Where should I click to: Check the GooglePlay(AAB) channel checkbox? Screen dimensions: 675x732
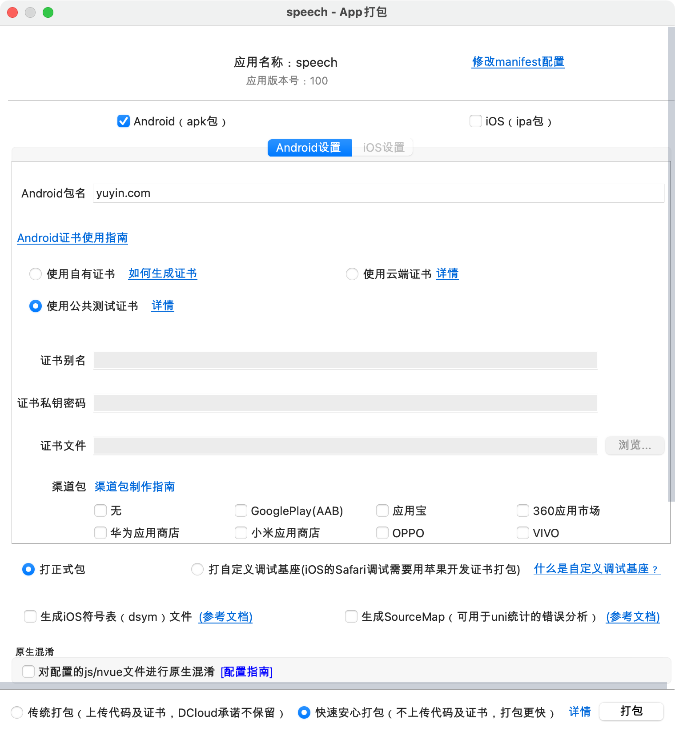click(x=241, y=511)
